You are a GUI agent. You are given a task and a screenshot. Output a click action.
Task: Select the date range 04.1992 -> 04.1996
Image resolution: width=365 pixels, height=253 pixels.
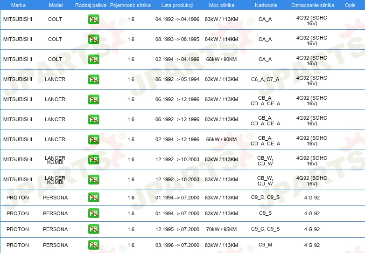pos(177,19)
